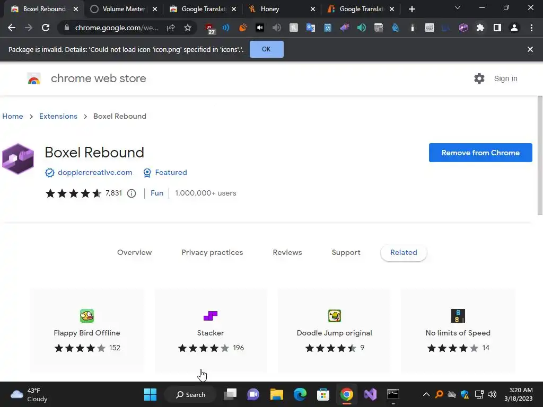Click the page vertical scrollbar

(x=540, y=156)
